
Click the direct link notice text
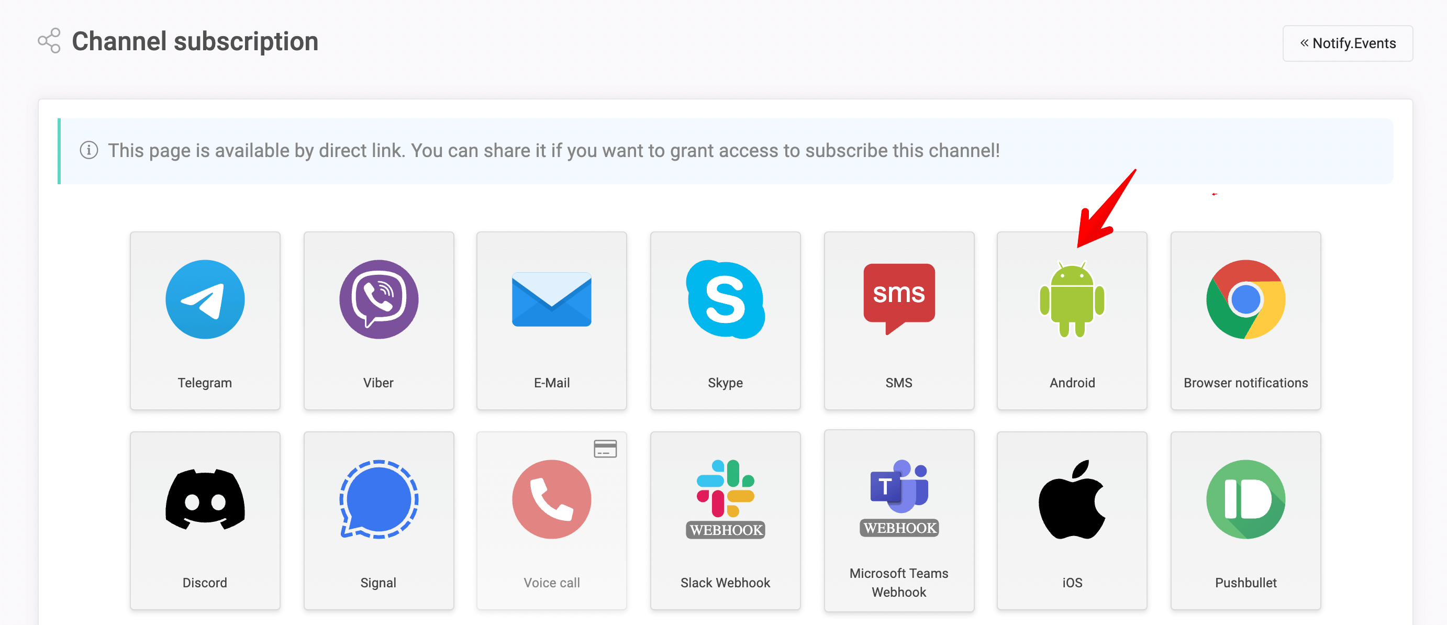point(553,151)
